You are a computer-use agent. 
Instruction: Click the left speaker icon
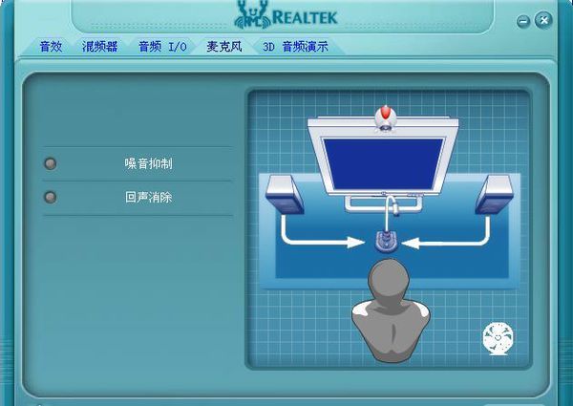pyautogui.click(x=285, y=195)
